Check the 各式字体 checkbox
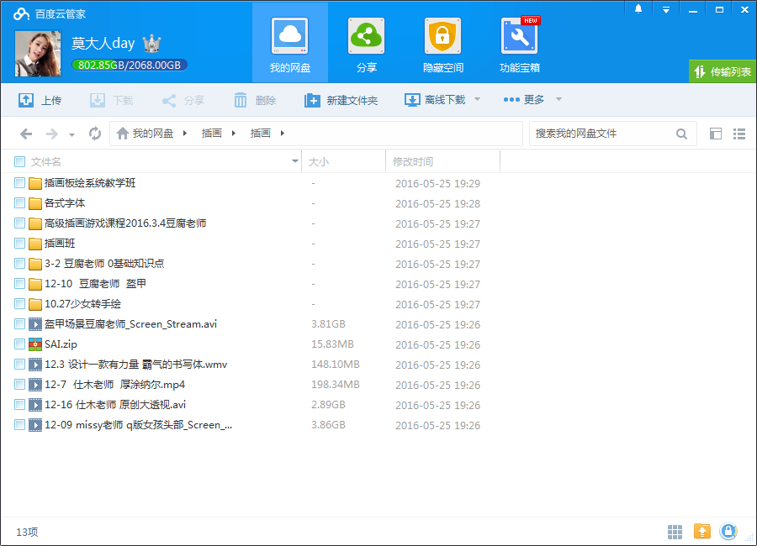The image size is (757, 546). (x=20, y=203)
